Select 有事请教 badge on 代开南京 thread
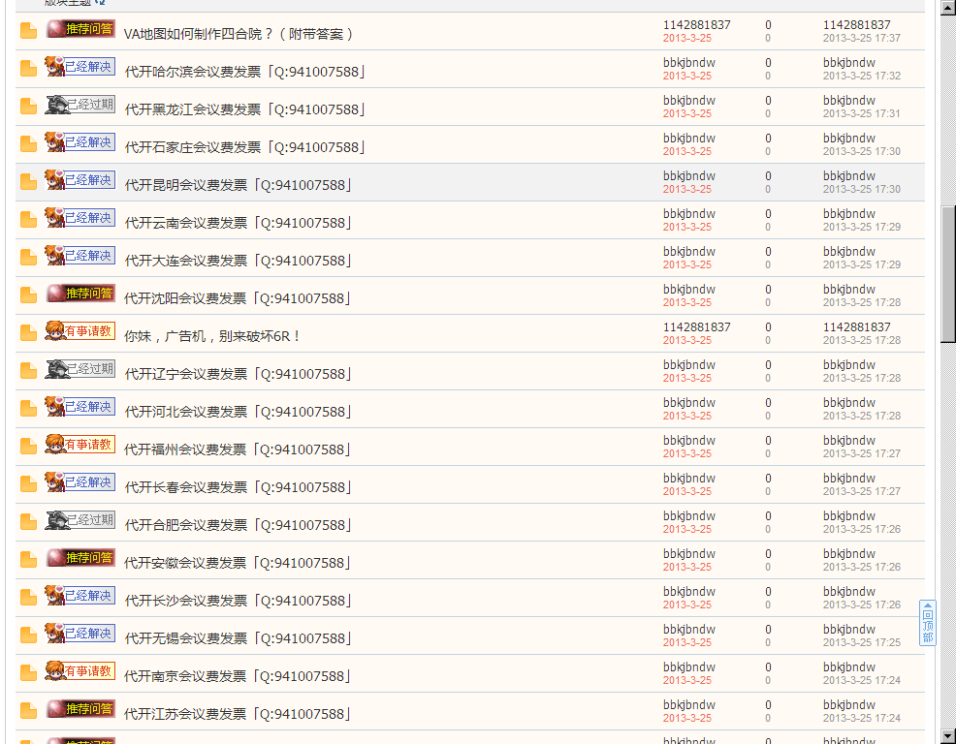Image resolution: width=956 pixels, height=744 pixels. [x=80, y=671]
